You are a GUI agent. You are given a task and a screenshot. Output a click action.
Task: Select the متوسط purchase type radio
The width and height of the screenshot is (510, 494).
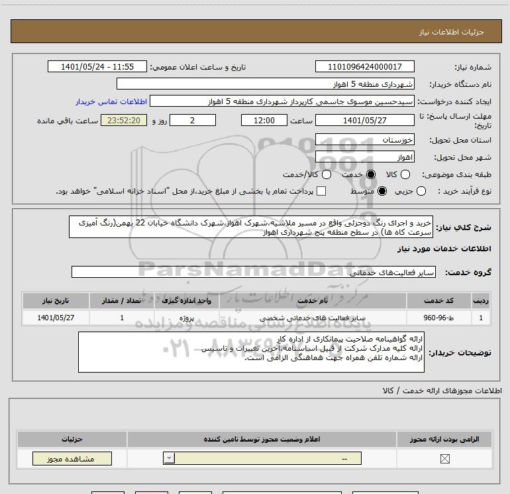tap(382, 191)
